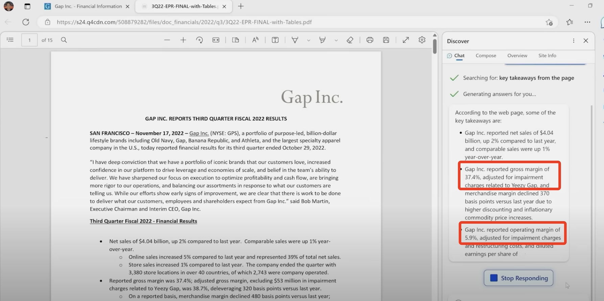Click the Gap Inc. logo in the PDF
This screenshot has width=604, height=301.
pyautogui.click(x=312, y=98)
